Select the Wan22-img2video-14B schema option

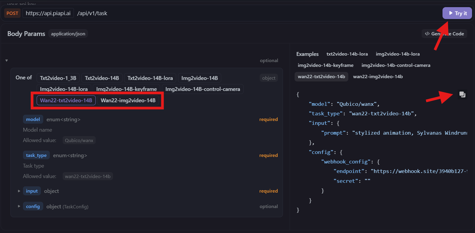[x=128, y=100]
